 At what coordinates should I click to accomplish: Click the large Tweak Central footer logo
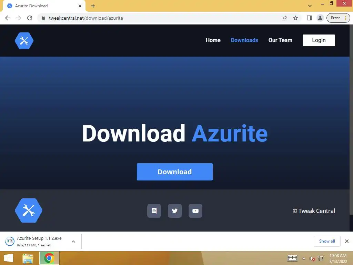[x=29, y=210]
